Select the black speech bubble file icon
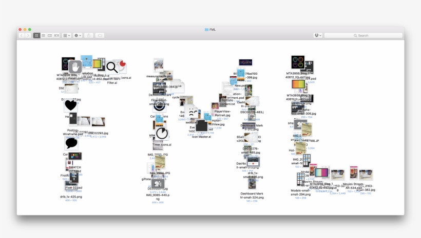Image resolution: width=421 pixels, height=238 pixels. [71, 143]
